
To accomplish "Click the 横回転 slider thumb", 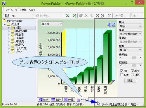I will [x=134, y=58].
